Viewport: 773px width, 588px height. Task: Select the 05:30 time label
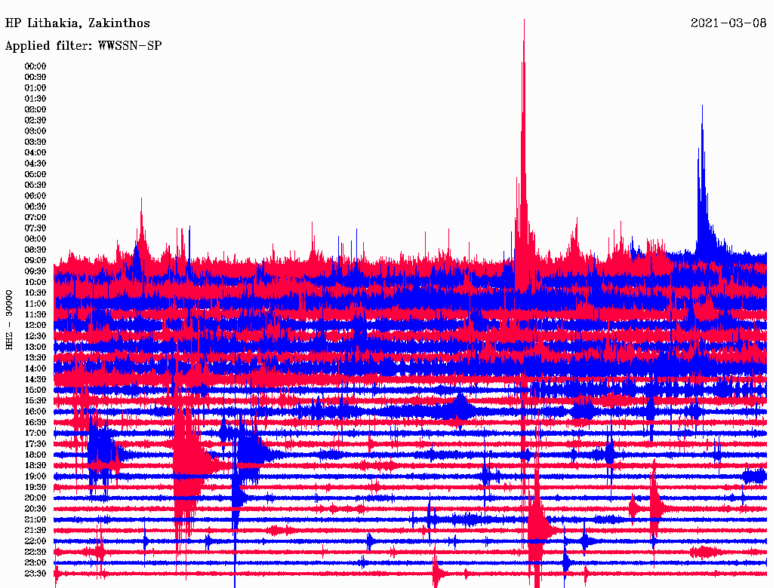[35, 185]
